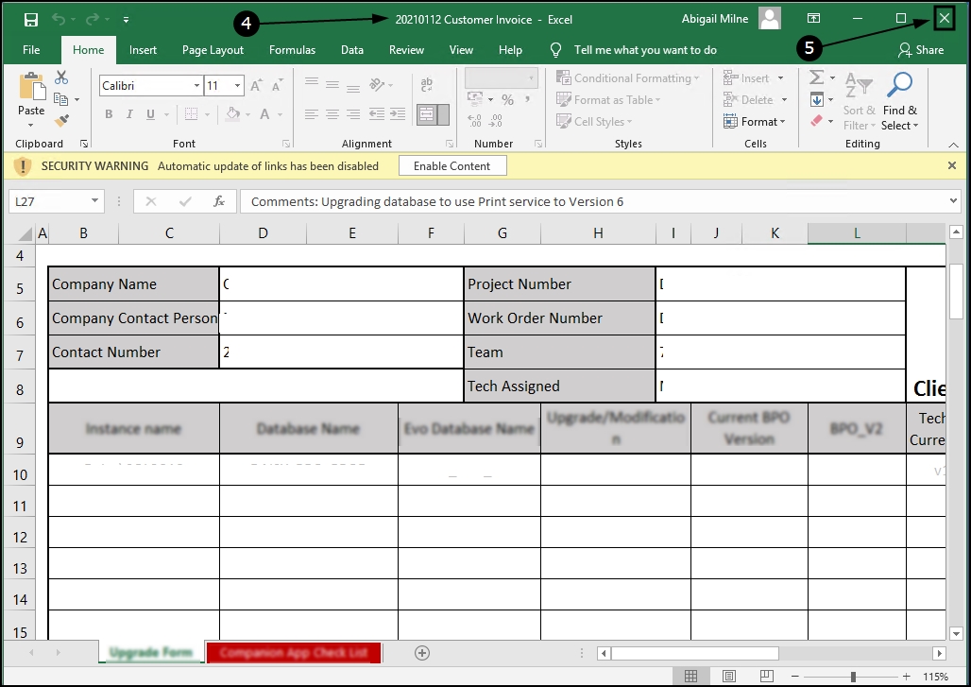Open the Calibri font name dropdown
The width and height of the screenshot is (971, 687).
coord(196,86)
